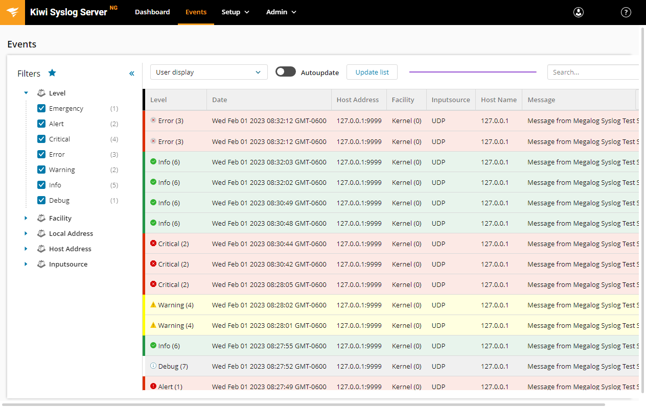Open the user account profile icon
The image size is (646, 408).
coord(578,12)
